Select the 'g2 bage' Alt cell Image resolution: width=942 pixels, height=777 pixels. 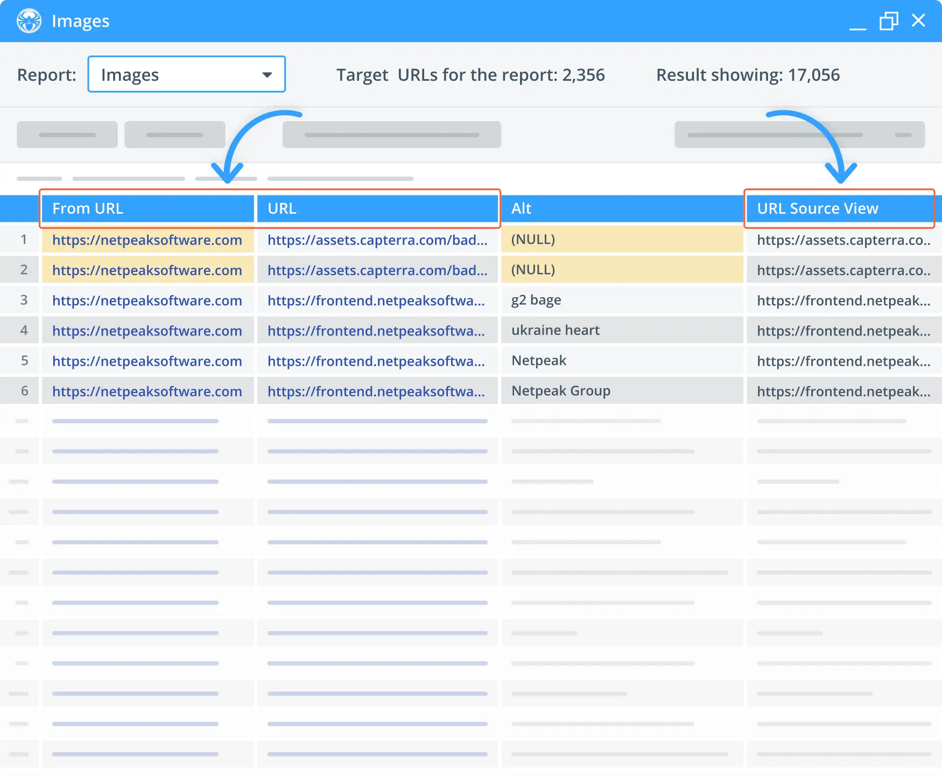(x=622, y=300)
